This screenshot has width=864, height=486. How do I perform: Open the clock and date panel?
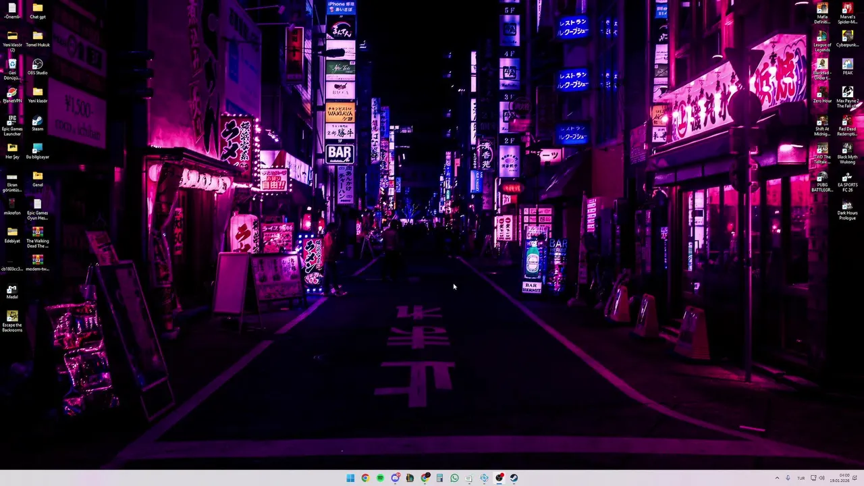(x=841, y=478)
